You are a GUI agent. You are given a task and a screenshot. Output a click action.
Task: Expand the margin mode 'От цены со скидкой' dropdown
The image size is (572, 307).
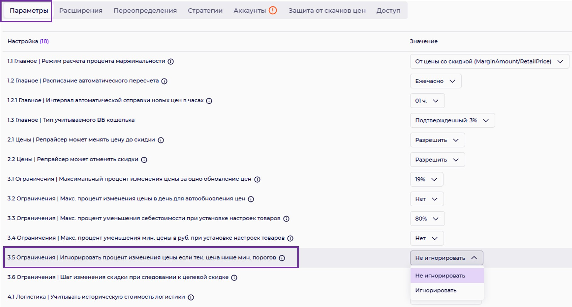coord(489,62)
